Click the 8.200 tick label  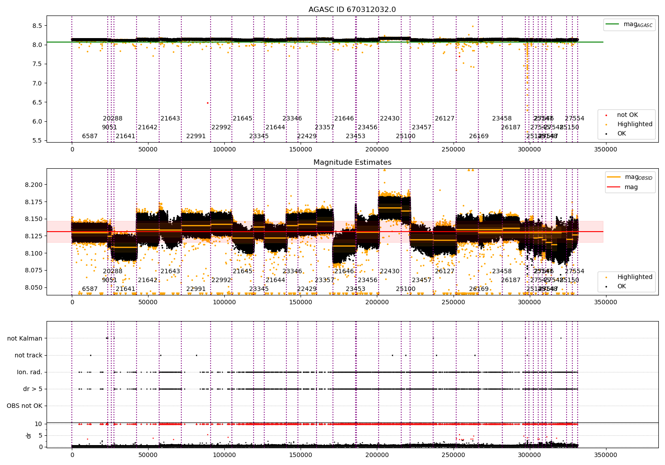click(34, 185)
